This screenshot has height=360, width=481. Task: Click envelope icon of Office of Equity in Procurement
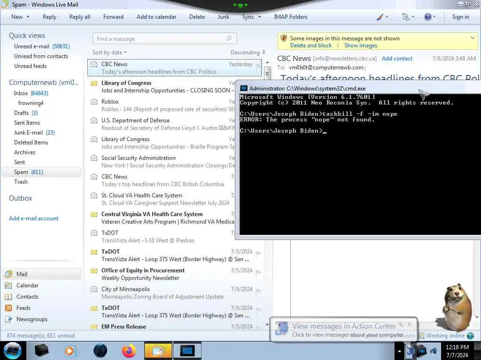click(x=94, y=271)
